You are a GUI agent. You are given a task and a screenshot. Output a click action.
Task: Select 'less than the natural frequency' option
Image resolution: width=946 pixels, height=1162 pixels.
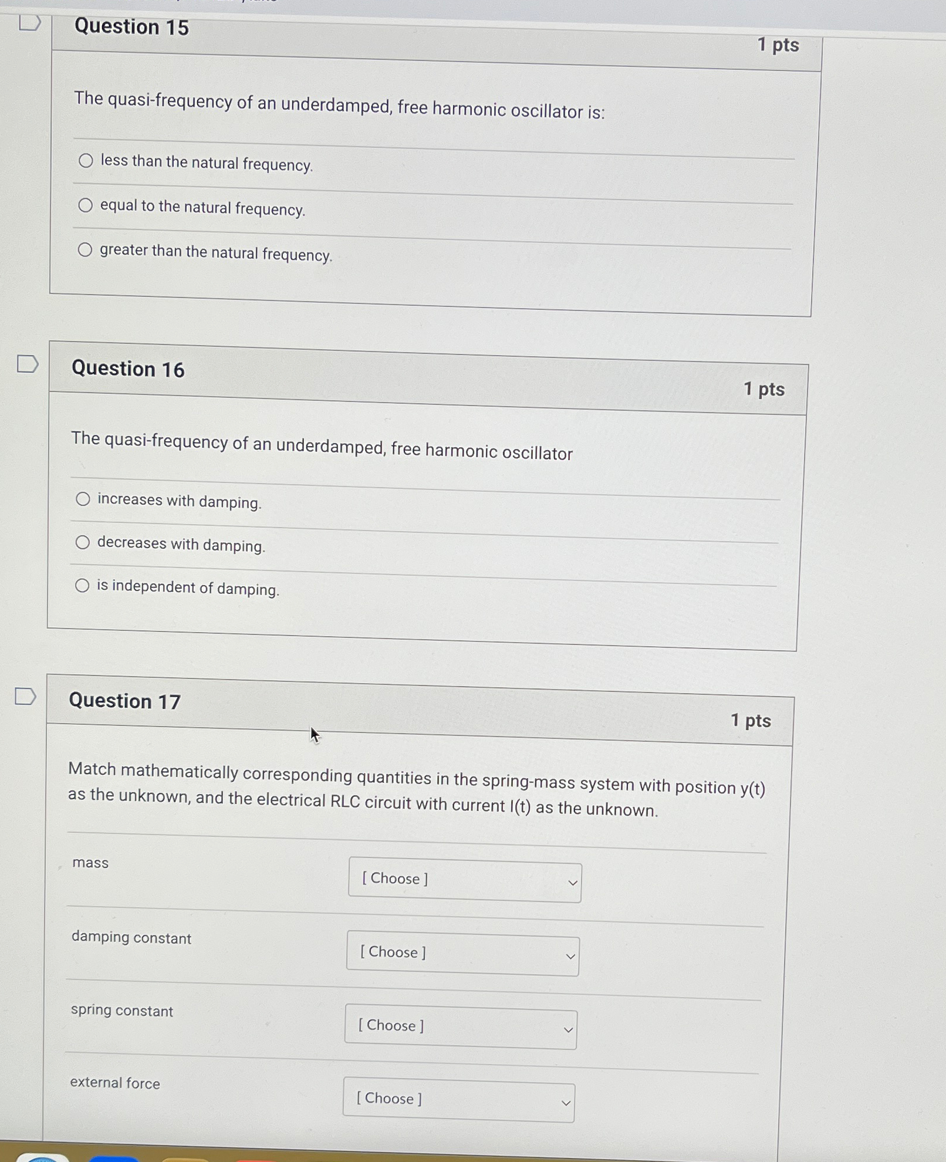(x=86, y=160)
